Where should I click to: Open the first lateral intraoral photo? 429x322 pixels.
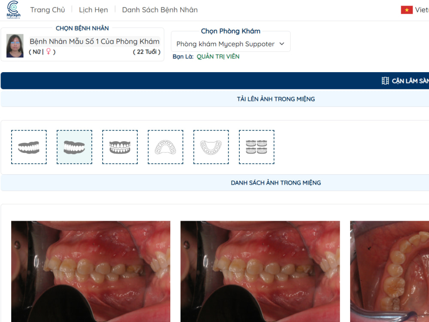tap(91, 271)
